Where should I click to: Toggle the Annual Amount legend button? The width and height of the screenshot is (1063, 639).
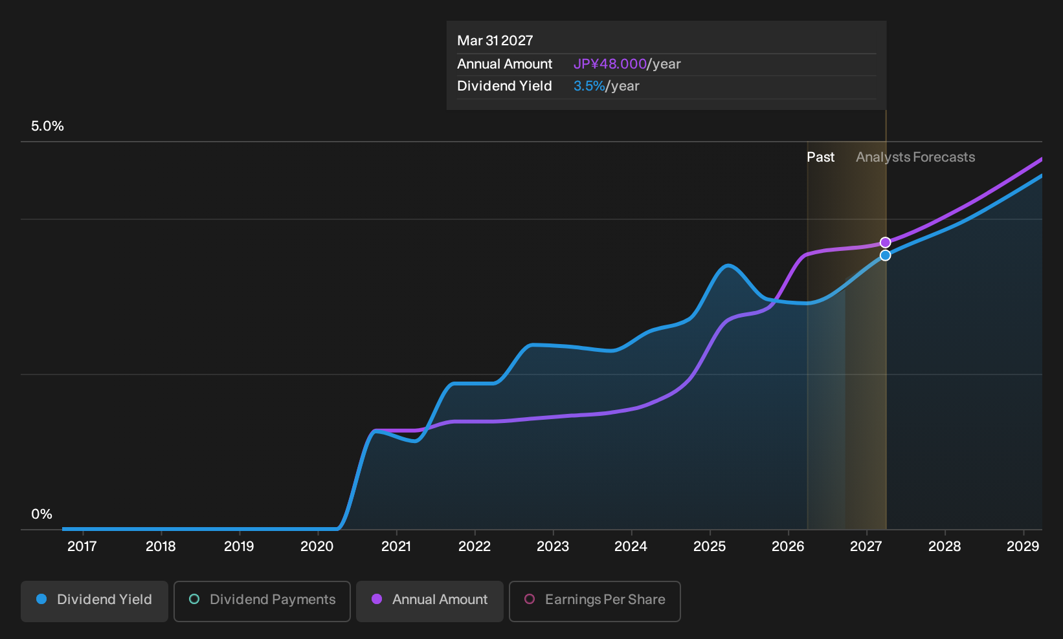430,601
